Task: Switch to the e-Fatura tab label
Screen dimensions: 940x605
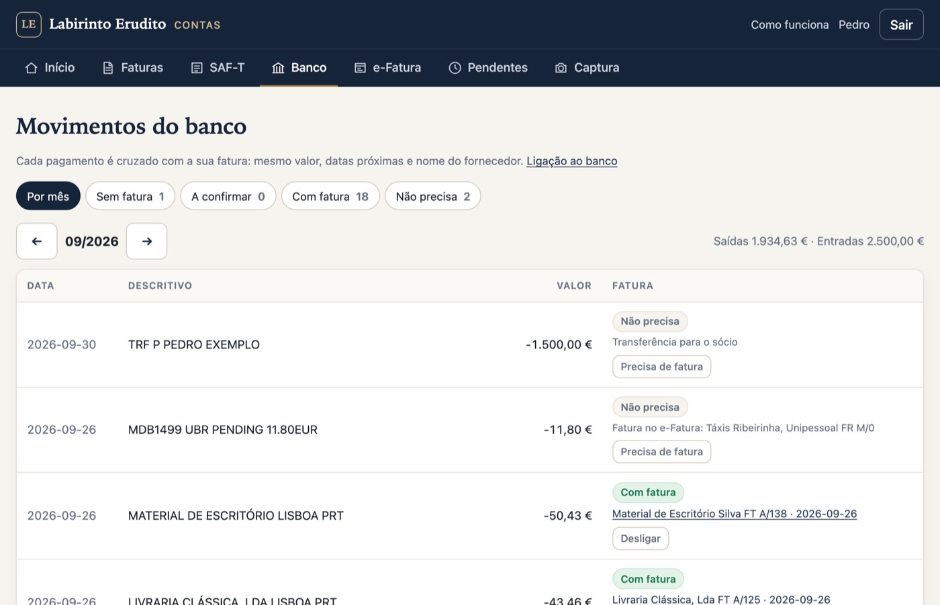Action: (x=397, y=68)
